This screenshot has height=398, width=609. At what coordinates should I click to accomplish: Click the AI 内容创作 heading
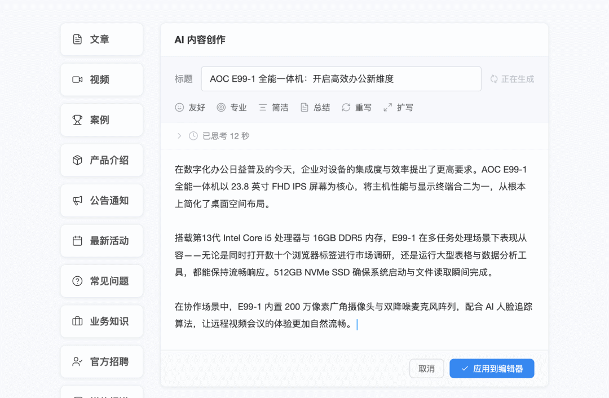[x=200, y=39]
